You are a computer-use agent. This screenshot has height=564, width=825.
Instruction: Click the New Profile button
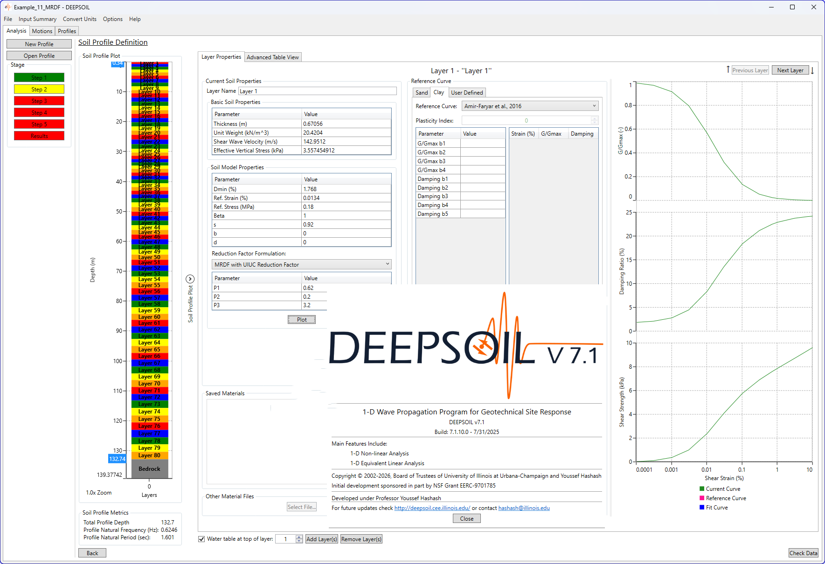39,44
